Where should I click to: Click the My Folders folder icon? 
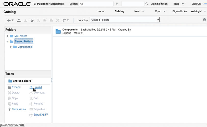tap(12, 36)
